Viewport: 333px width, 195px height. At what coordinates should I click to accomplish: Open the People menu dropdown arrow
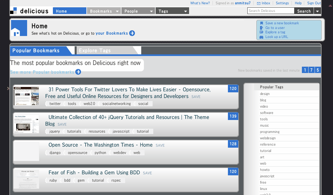(151, 11)
